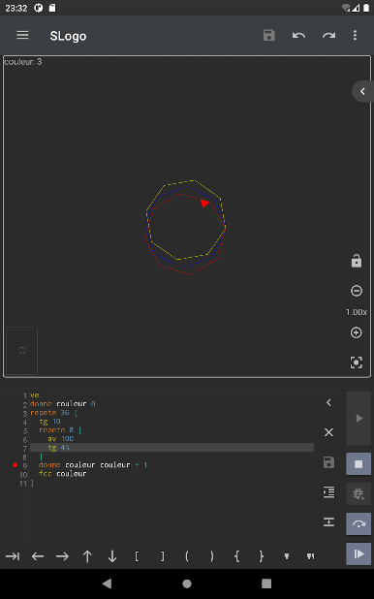The height and width of the screenshot is (599, 374).
Task: Insert a double quote character
Action: (x=311, y=556)
